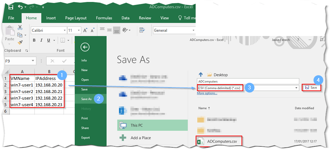Click the Copy icon in Clipboard group
Image resolution: width=330 pixels, height=151 pixels.
[20, 35]
